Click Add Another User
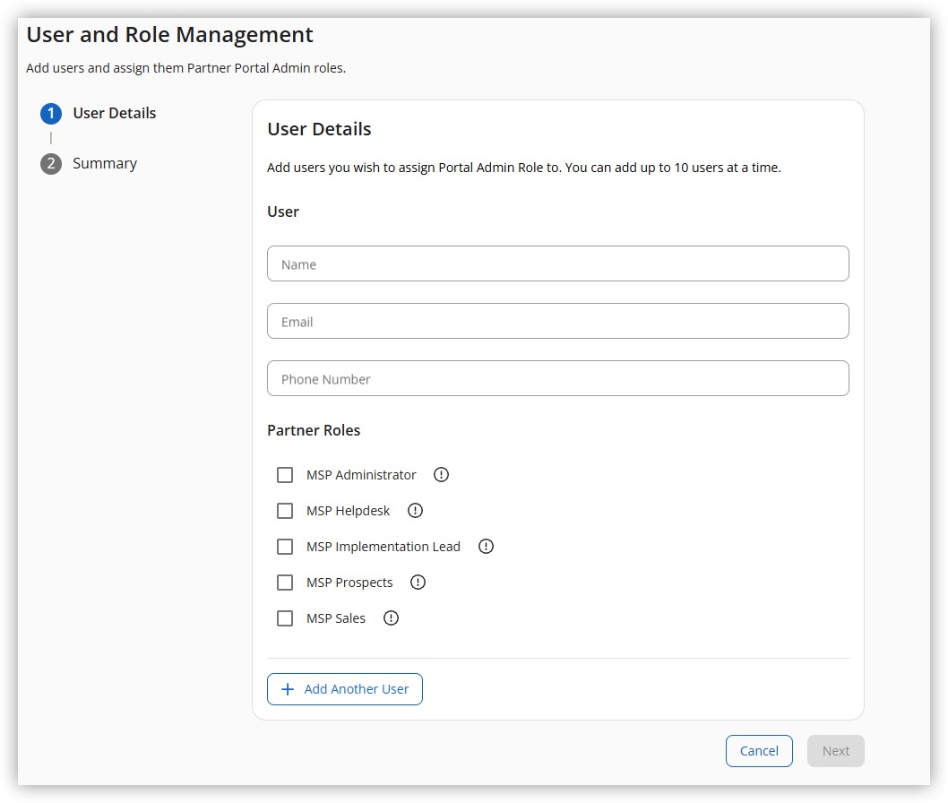948x803 pixels. pos(345,688)
